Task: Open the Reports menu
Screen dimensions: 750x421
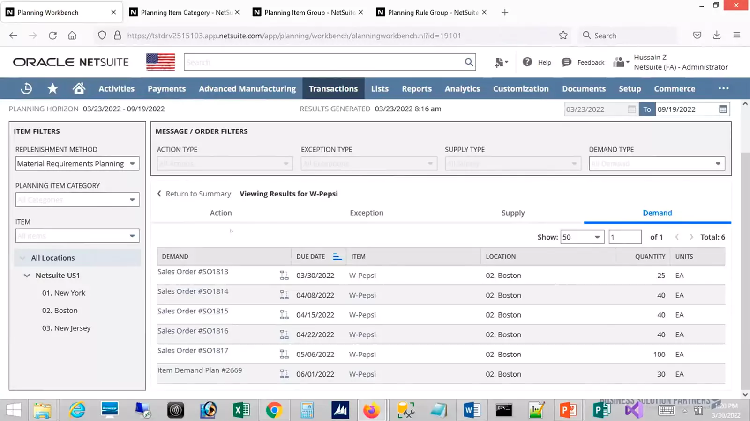Action: pos(417,88)
